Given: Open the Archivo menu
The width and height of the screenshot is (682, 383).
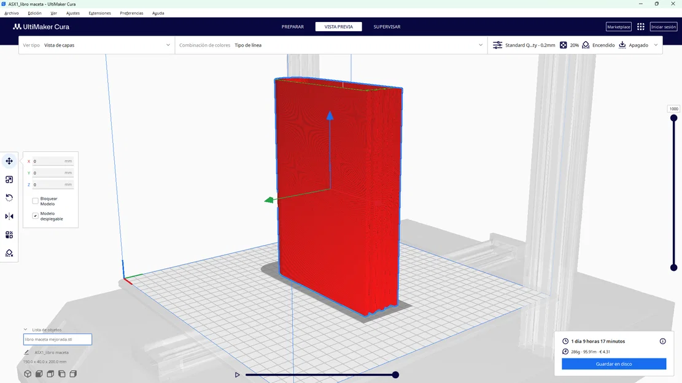Looking at the screenshot, I should click(x=12, y=13).
